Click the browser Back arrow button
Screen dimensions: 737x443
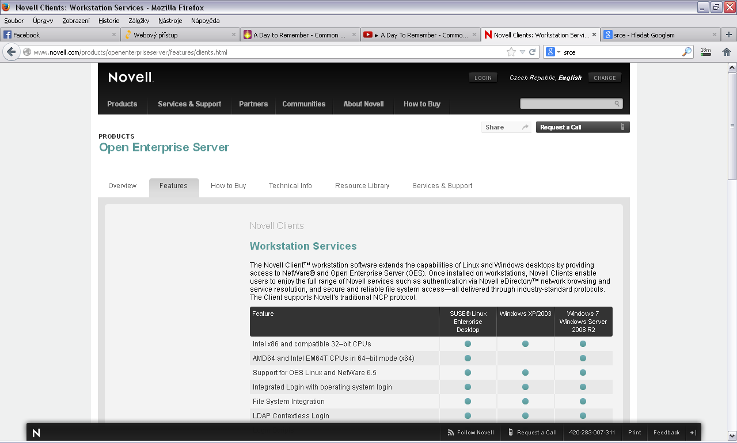[x=11, y=52]
